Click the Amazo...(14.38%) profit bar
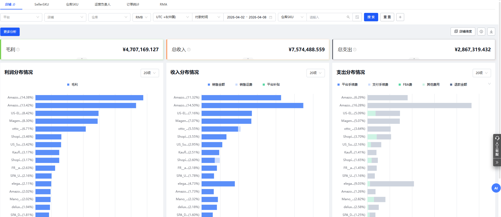Image resolution: width=501 pixels, height=217 pixels. [89, 98]
